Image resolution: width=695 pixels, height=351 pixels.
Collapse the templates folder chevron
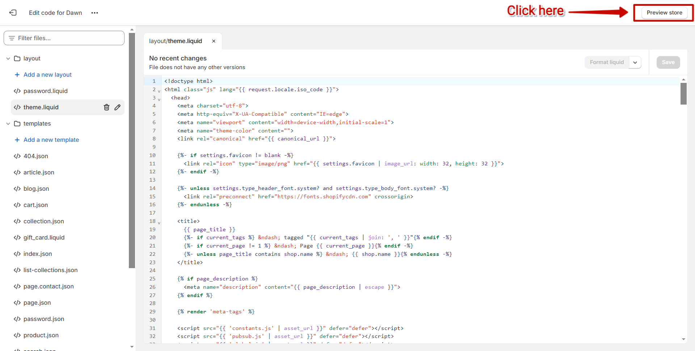point(8,123)
